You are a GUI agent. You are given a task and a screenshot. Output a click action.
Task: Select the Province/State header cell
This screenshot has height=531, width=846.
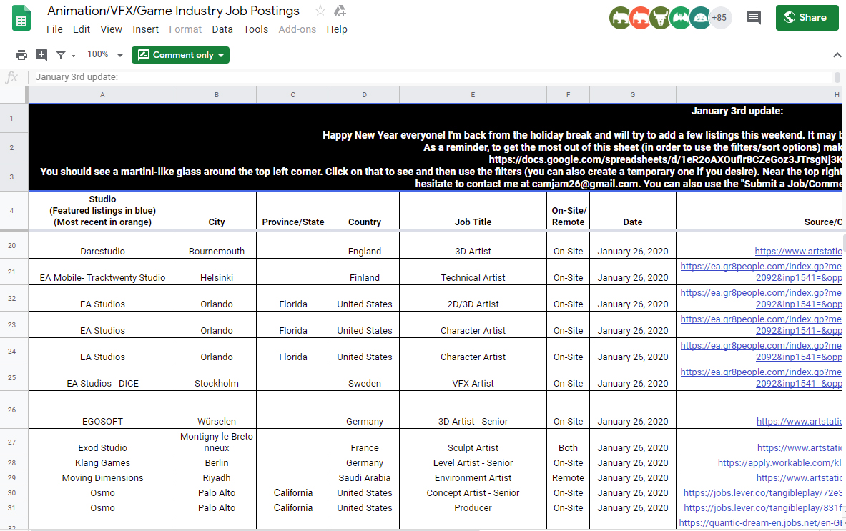click(x=293, y=211)
